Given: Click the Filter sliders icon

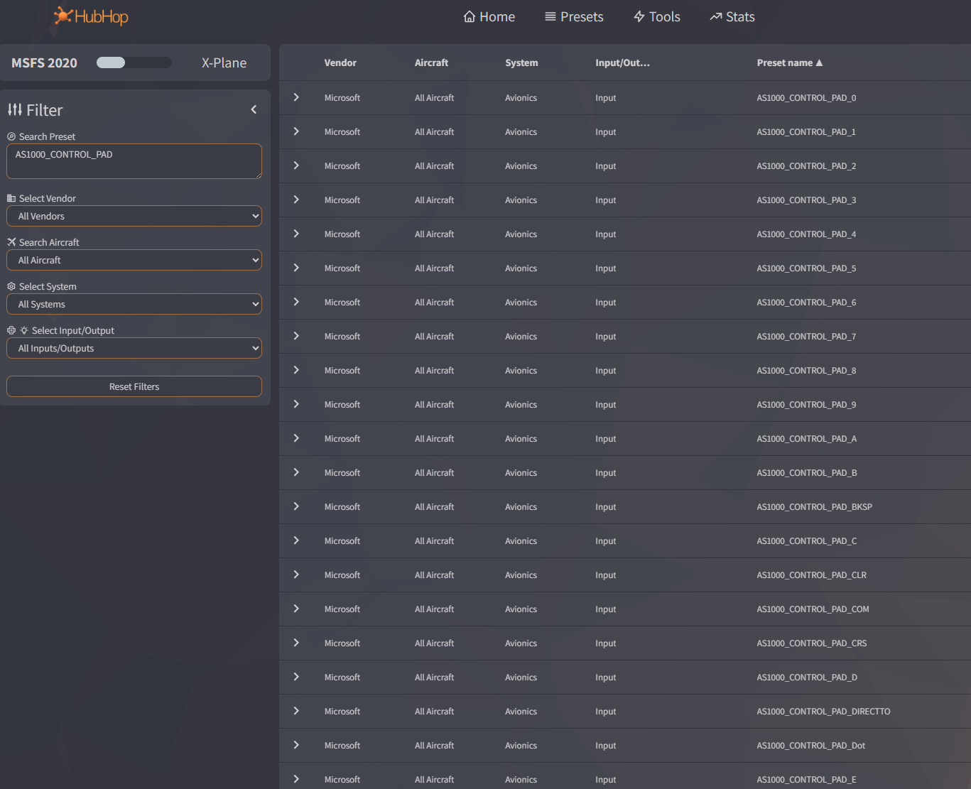Looking at the screenshot, I should point(15,109).
